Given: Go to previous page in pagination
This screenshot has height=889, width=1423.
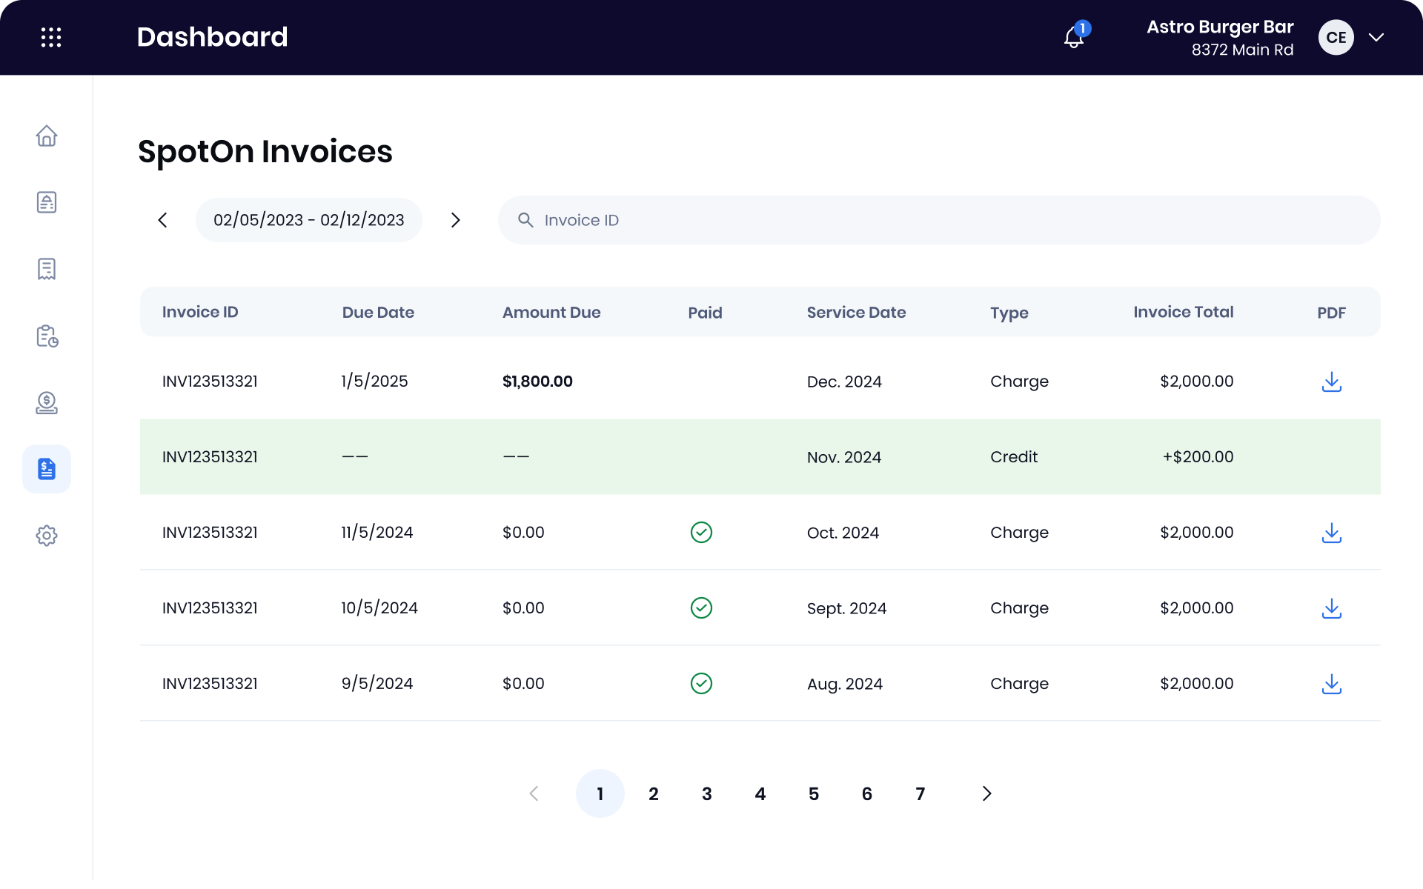Looking at the screenshot, I should (534, 793).
